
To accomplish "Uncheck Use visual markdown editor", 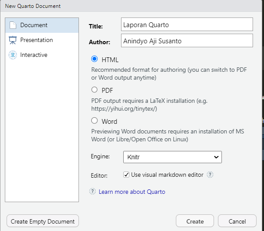I will click(126, 175).
